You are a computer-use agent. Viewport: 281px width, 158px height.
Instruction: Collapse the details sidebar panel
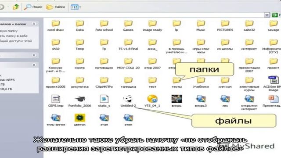coord(34,65)
